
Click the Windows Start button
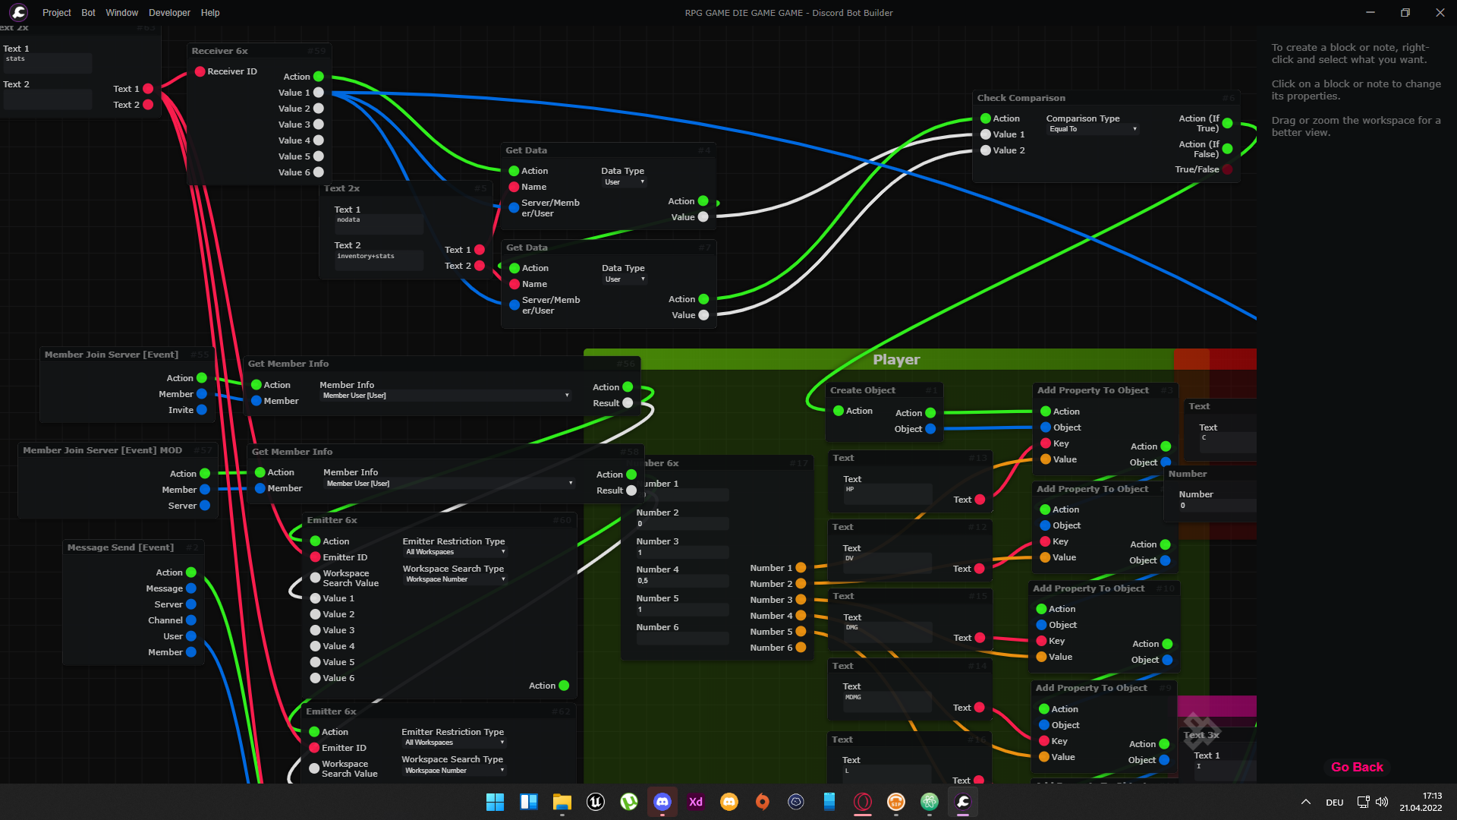coord(495,802)
